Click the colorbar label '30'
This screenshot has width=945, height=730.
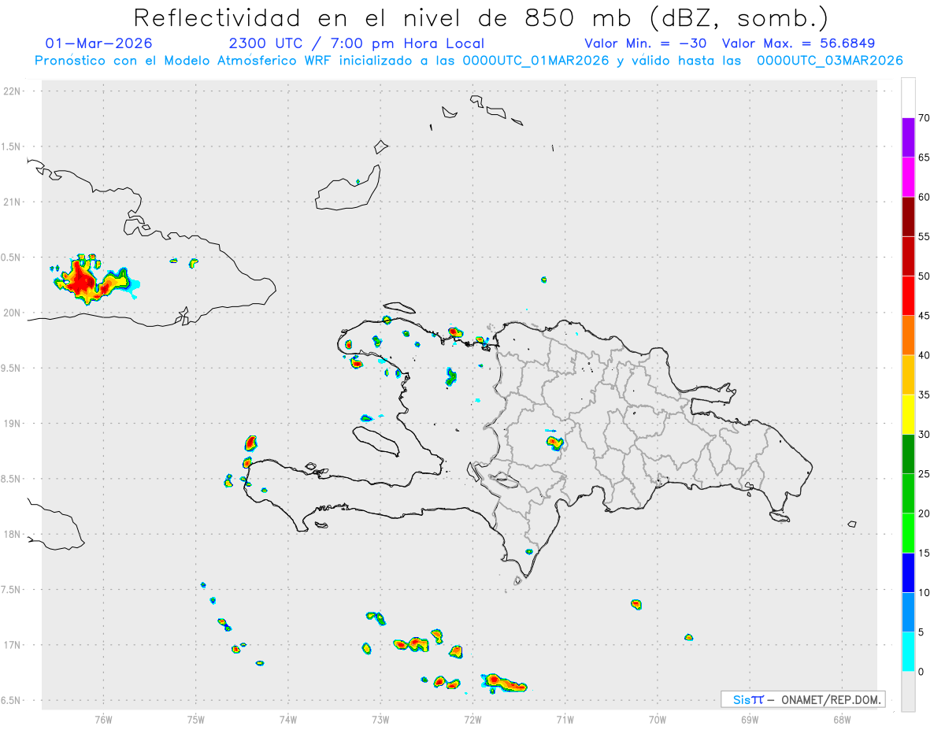coord(925,435)
